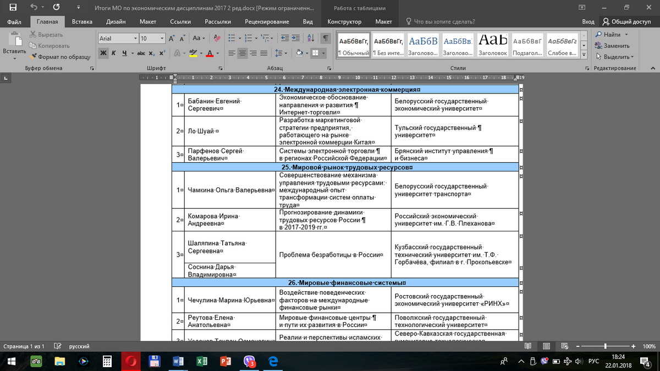Increase font size with the larger A button

(x=172, y=38)
